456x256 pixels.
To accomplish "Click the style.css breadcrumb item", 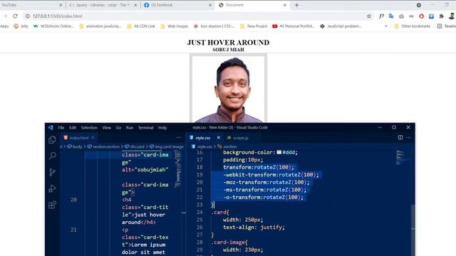I will pos(202,146).
